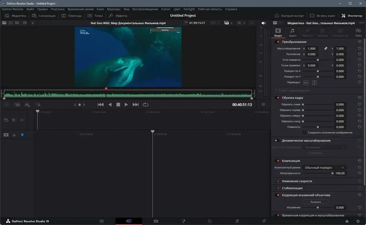The width and height of the screenshot is (366, 225).
Task: Click the horizontal flip icon
Action: click(306, 83)
